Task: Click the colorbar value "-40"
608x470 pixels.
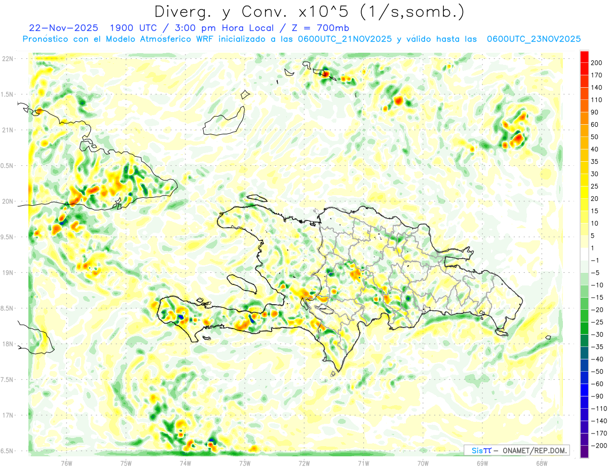Action: [597, 359]
